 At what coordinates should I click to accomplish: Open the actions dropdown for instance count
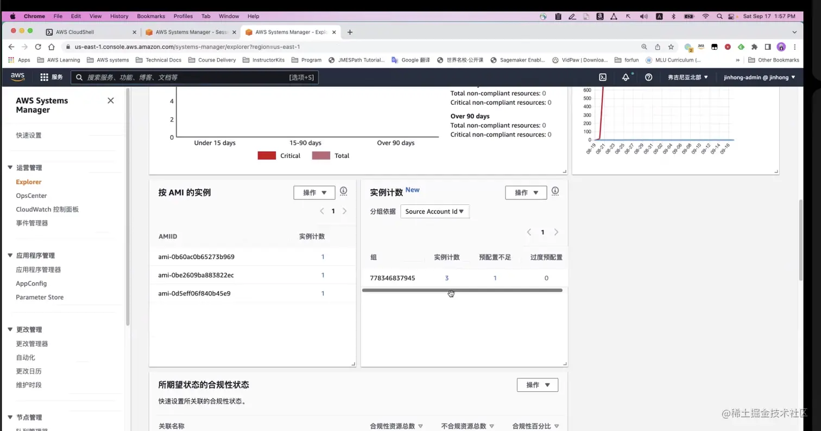[526, 192]
